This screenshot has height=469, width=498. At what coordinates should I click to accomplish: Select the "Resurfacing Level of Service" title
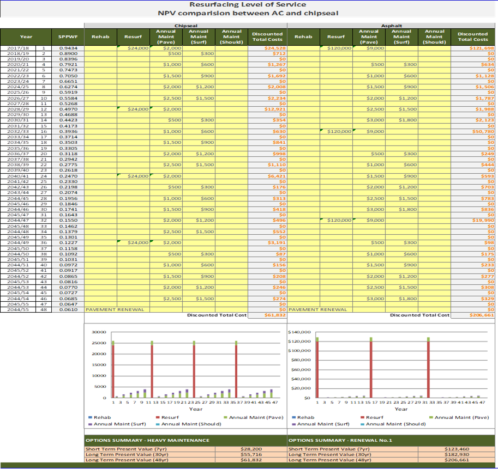coord(248,4)
